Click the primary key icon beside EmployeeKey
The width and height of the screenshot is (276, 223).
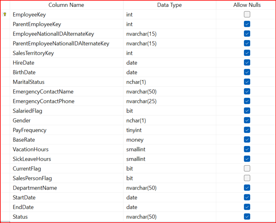[5, 14]
